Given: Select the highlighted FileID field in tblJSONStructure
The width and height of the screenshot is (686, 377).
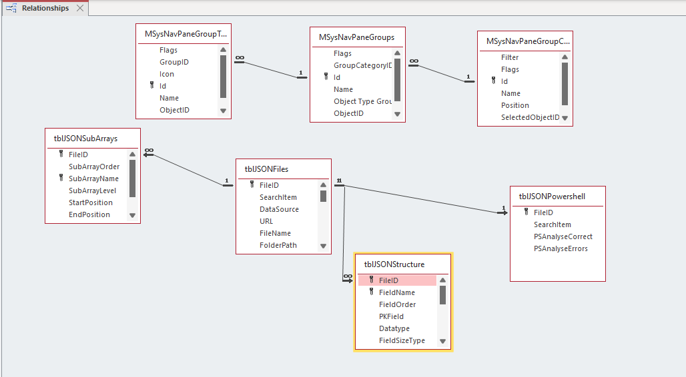Looking at the screenshot, I should (397, 280).
